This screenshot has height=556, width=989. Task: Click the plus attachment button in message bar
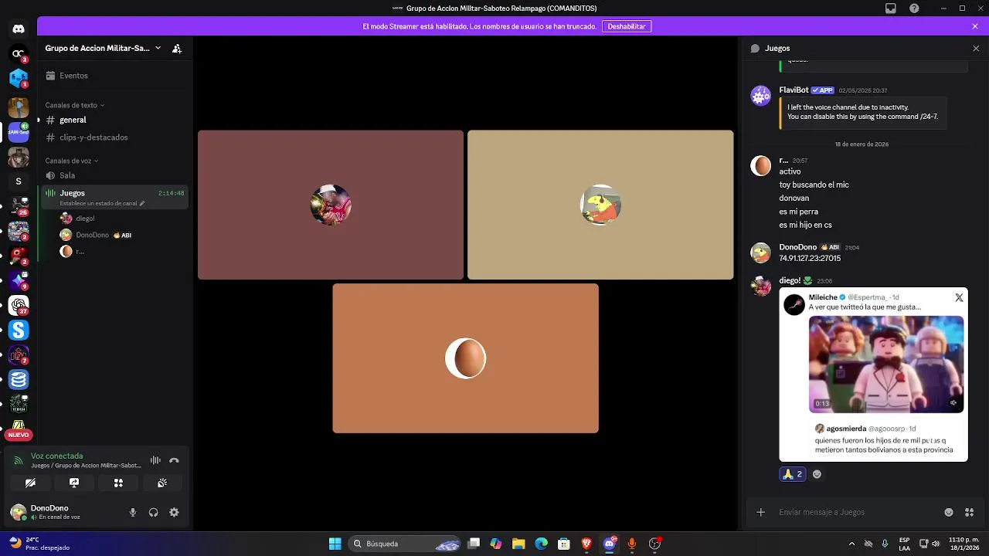tap(760, 512)
